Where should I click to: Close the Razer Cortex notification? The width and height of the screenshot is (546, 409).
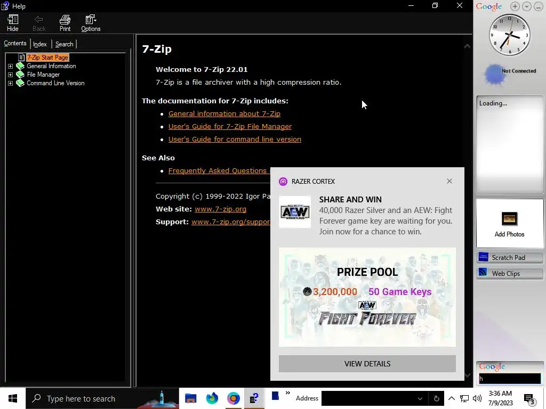(449, 181)
